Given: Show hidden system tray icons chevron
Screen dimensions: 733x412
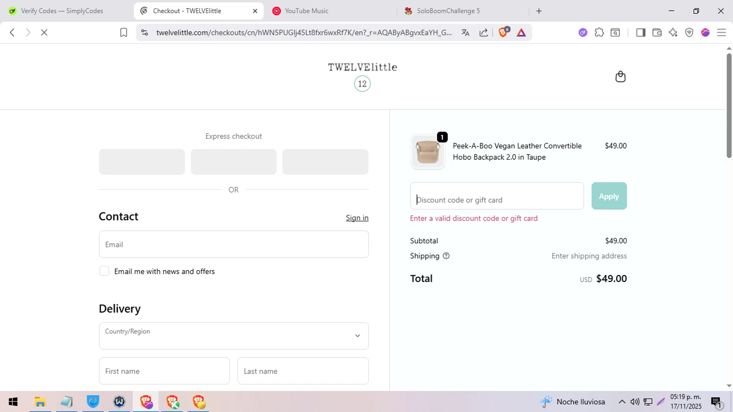Looking at the screenshot, I should 622,402.
